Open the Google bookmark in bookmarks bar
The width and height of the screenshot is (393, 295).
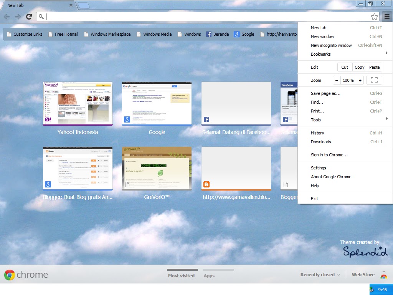coord(244,34)
